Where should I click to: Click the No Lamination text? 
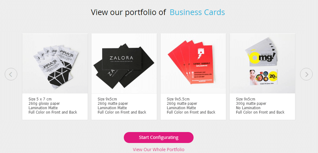pos(248,108)
